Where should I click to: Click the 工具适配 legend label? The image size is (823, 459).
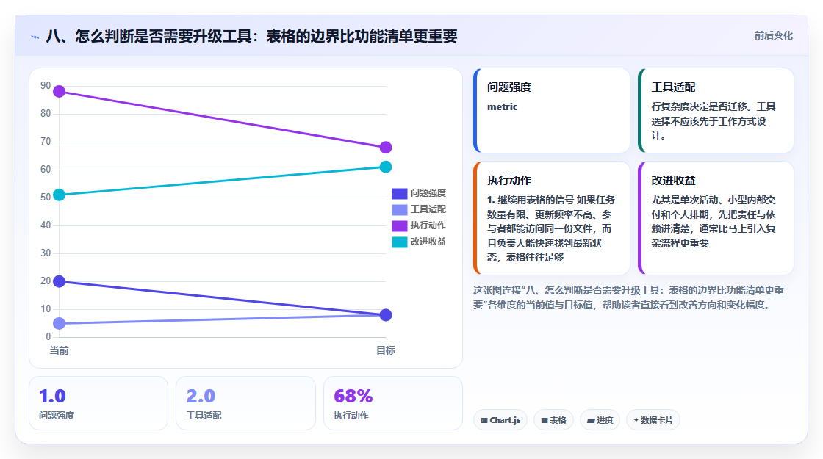(x=428, y=209)
